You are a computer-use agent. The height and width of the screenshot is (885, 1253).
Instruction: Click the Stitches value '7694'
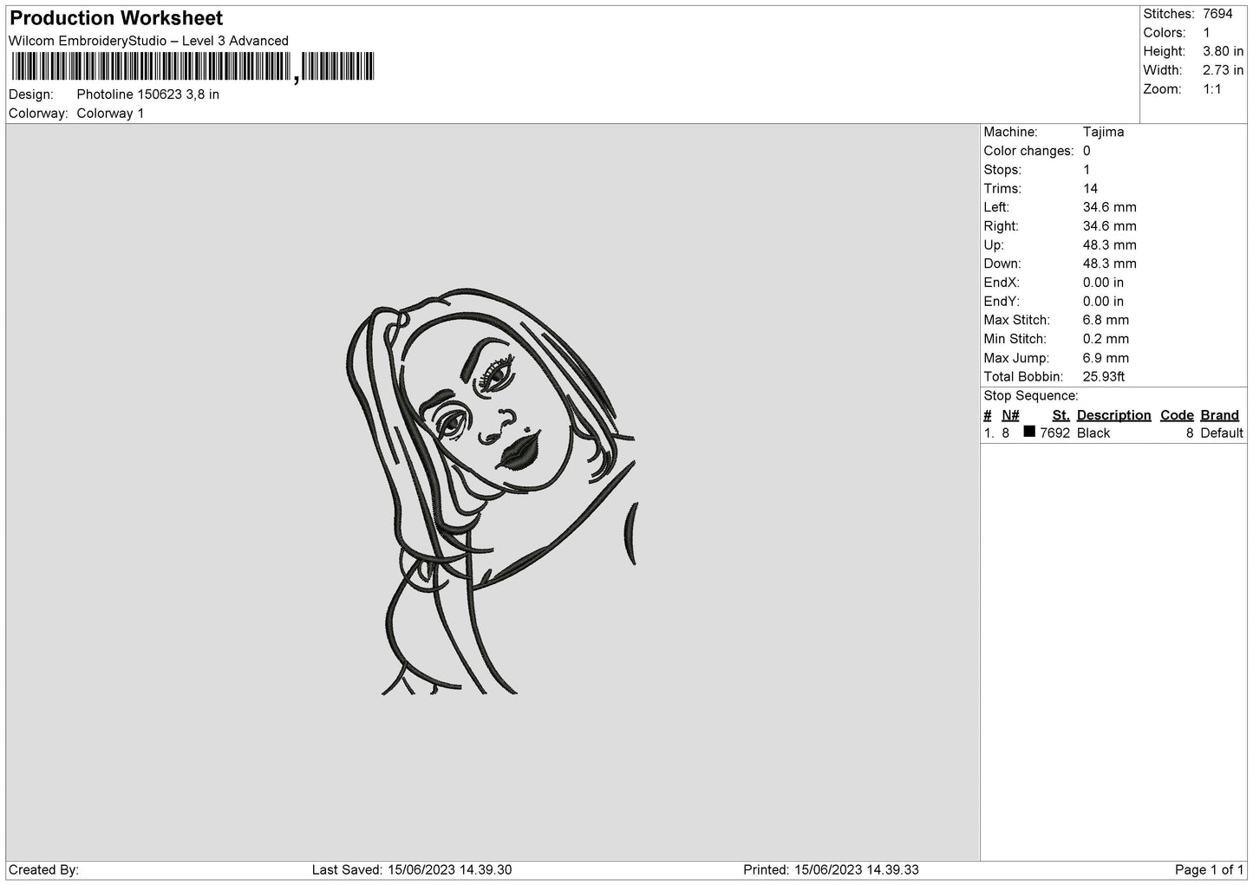[x=1217, y=14]
